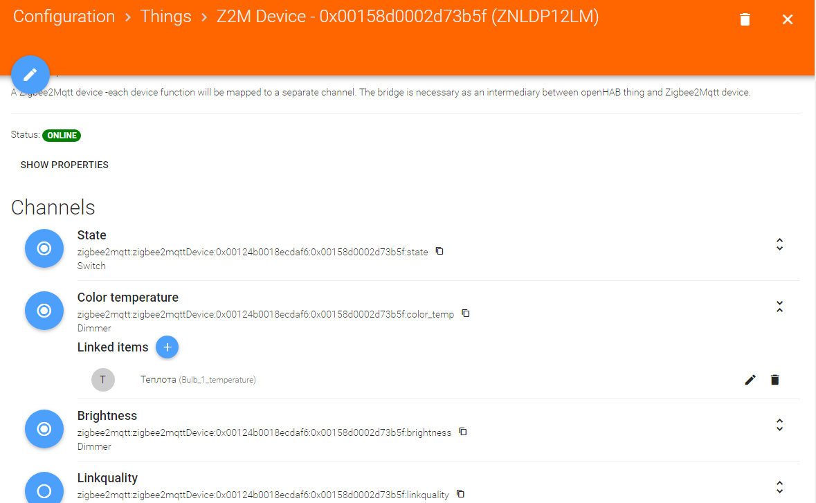
Task: Click the Color temperature channel circle icon
Action: 44,311
